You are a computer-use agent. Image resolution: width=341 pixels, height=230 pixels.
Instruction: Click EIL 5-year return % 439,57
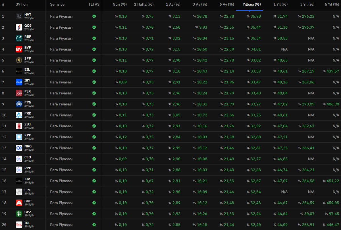pyautogui.click(x=331, y=71)
